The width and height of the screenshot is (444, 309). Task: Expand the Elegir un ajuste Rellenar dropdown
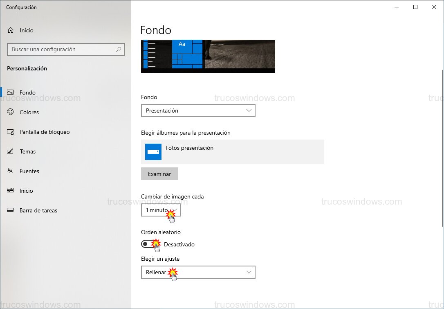(x=198, y=272)
